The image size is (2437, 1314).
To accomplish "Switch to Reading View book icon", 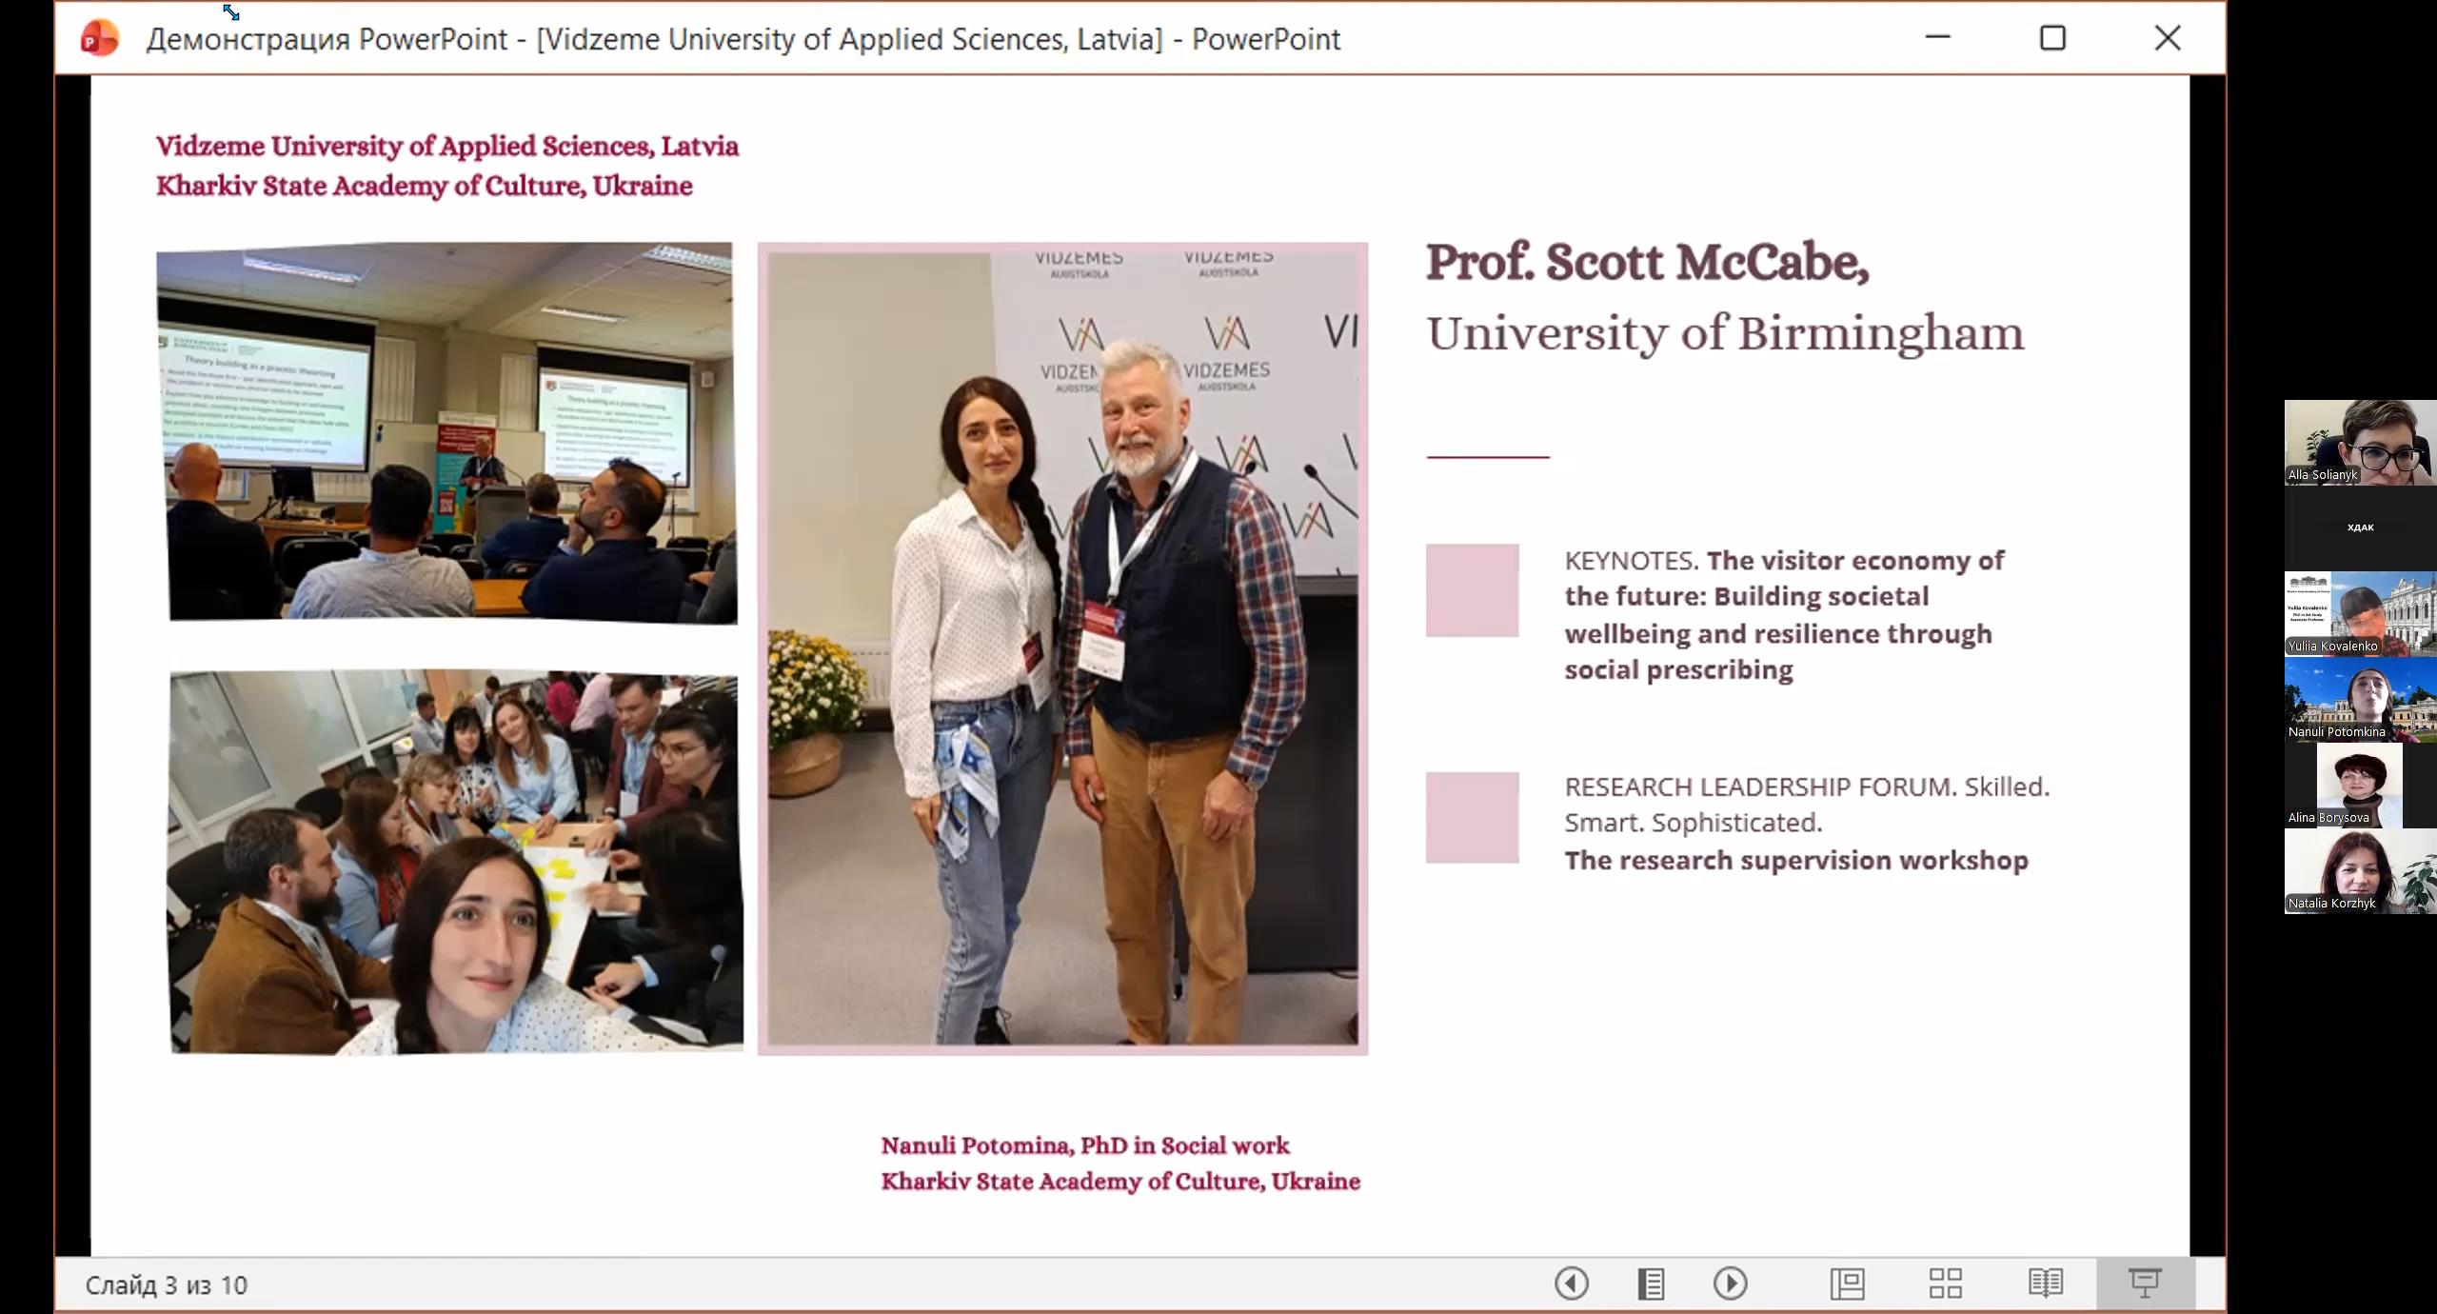I will pyautogui.click(x=2045, y=1284).
